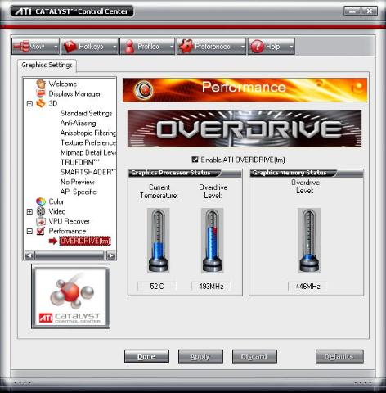This screenshot has height=393, width=386.
Task: Click the tree scrollbar right arrow
Action: (111, 255)
